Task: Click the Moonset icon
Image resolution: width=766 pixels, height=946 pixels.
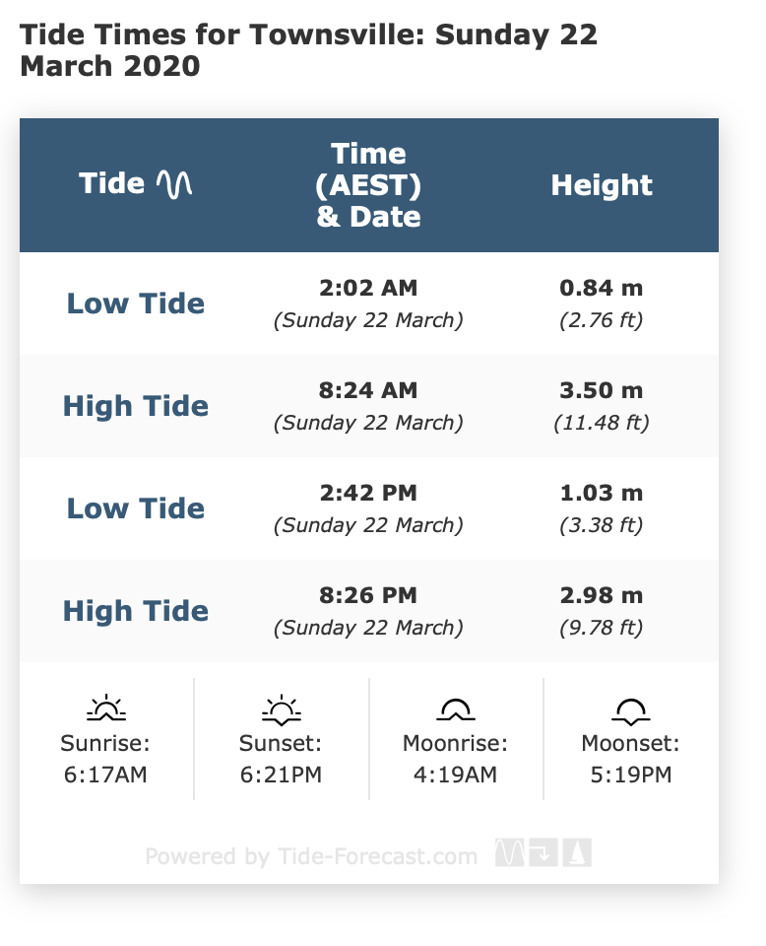Action: [x=630, y=708]
